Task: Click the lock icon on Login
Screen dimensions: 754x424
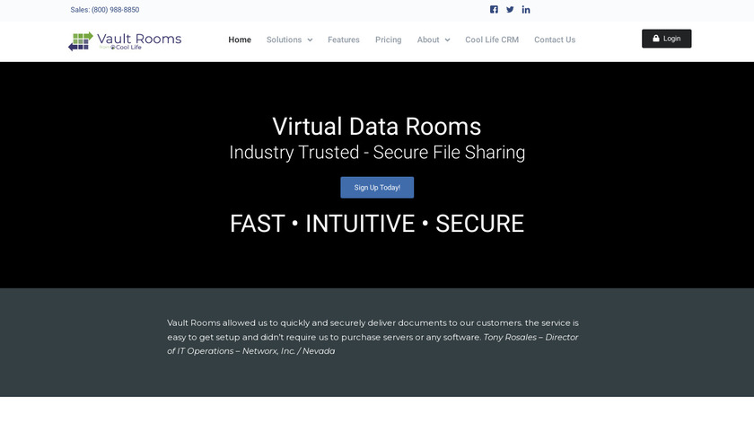Action: (x=656, y=39)
